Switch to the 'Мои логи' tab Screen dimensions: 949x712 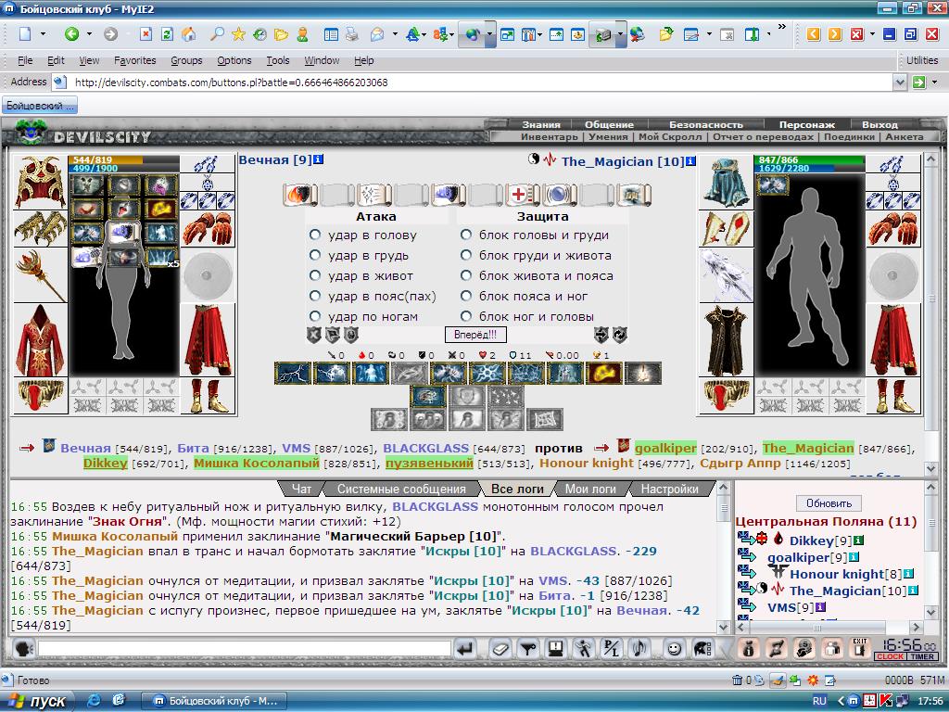(x=590, y=489)
